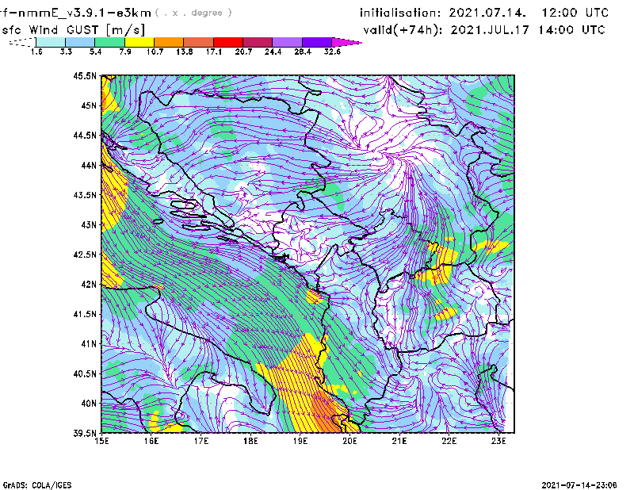This screenshot has height=490, width=634.
Task: Click the 'GrADS: COLA/IGES' credit text
Action: coord(37,485)
